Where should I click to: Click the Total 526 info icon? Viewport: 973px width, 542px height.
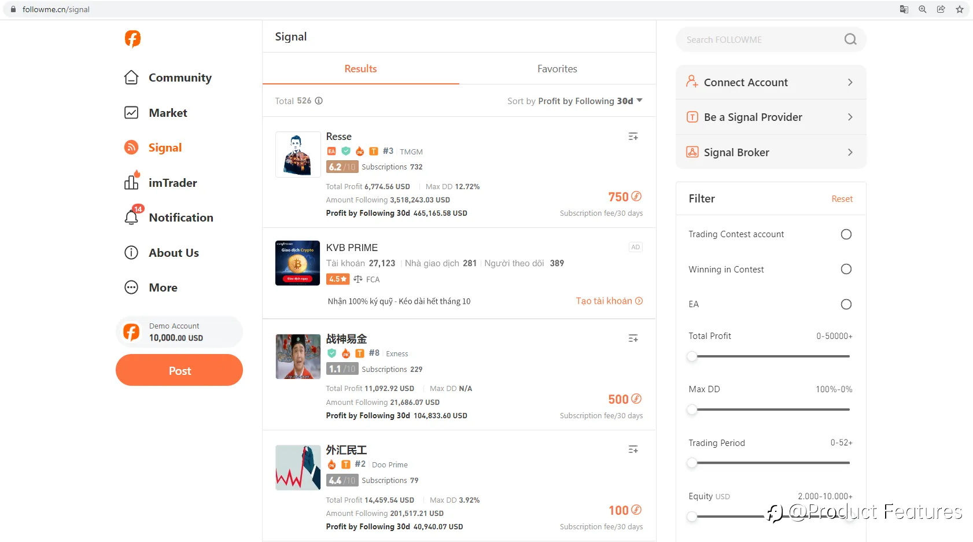tap(319, 101)
